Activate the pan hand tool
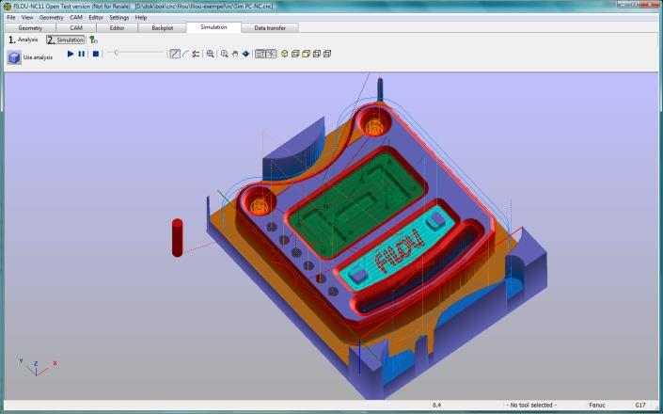Viewport: 663px width, 414px height. click(235, 54)
